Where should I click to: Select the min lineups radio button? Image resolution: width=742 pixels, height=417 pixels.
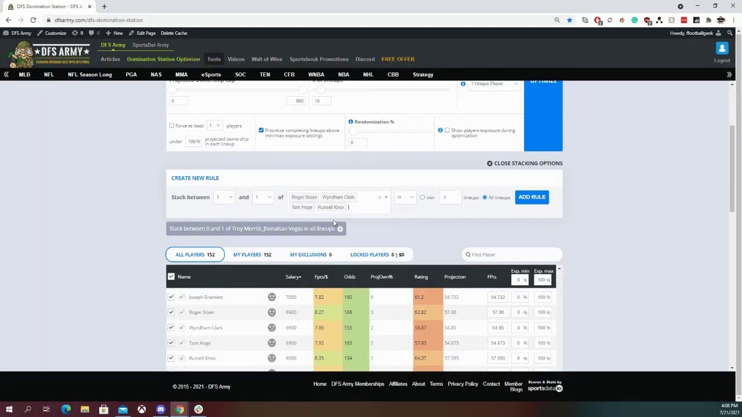pos(422,197)
